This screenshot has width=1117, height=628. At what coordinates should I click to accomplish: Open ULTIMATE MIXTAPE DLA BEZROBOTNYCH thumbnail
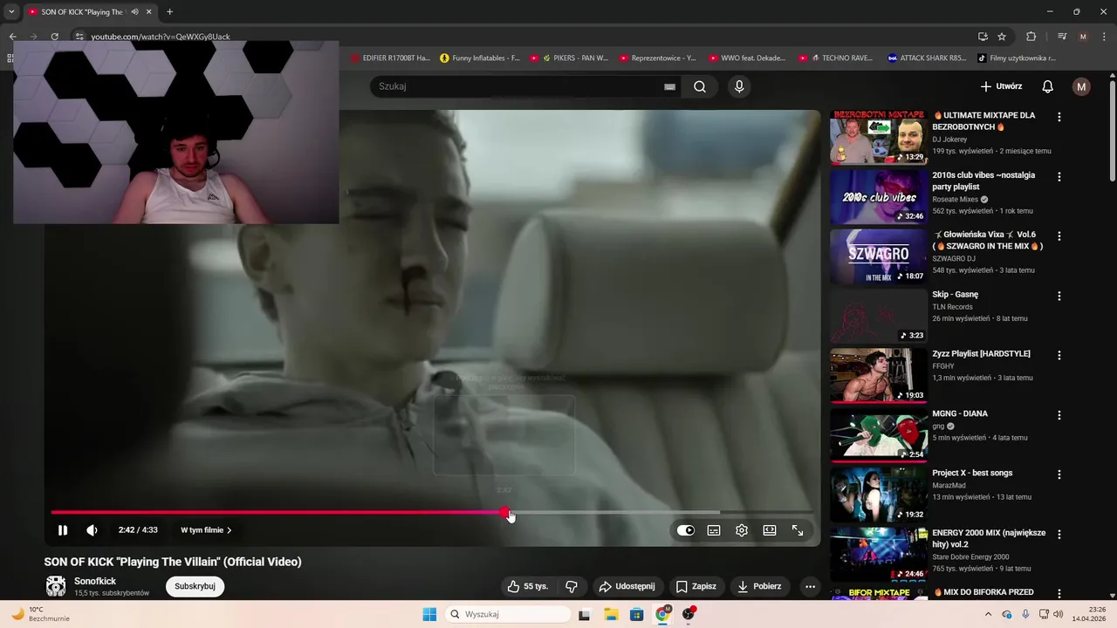pos(878,137)
